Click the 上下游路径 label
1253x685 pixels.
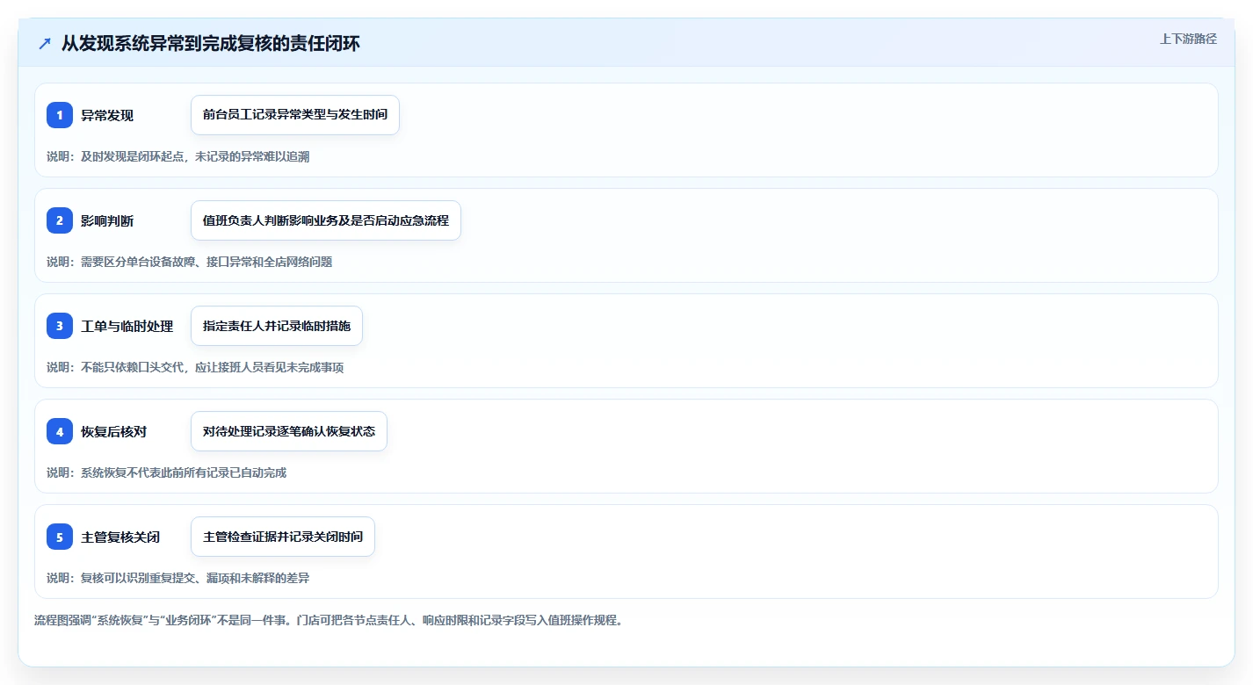[x=1189, y=39]
